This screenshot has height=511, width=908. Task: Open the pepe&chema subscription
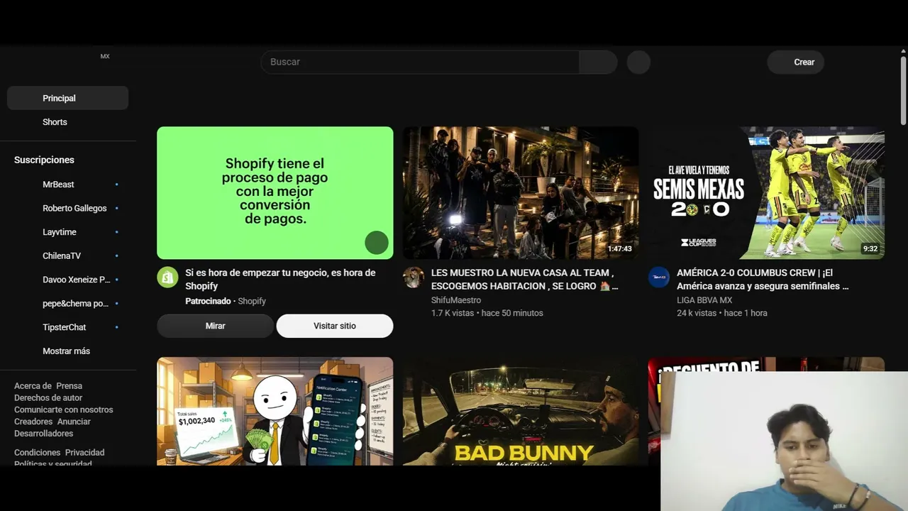[x=67, y=304]
